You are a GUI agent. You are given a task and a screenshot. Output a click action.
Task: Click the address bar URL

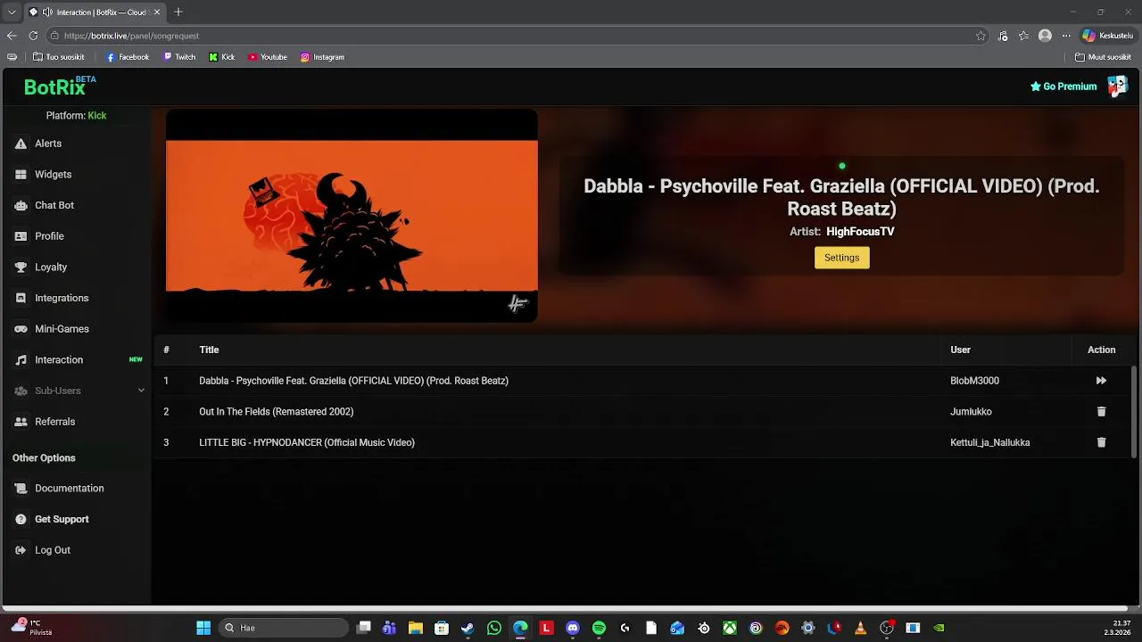pos(131,36)
